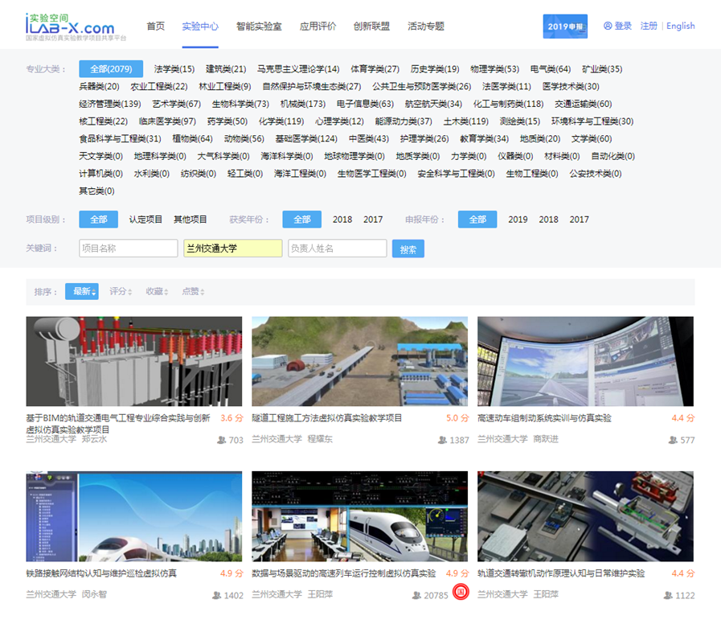
Task: Open the tunnel construction 隧道工程 project thumbnail
Action: pyautogui.click(x=359, y=361)
